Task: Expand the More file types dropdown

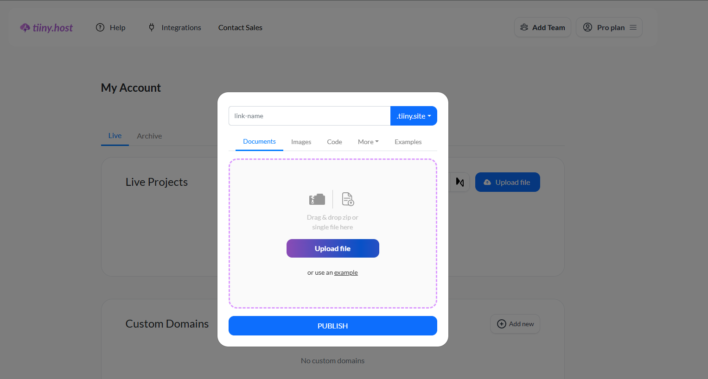Action: (368, 142)
